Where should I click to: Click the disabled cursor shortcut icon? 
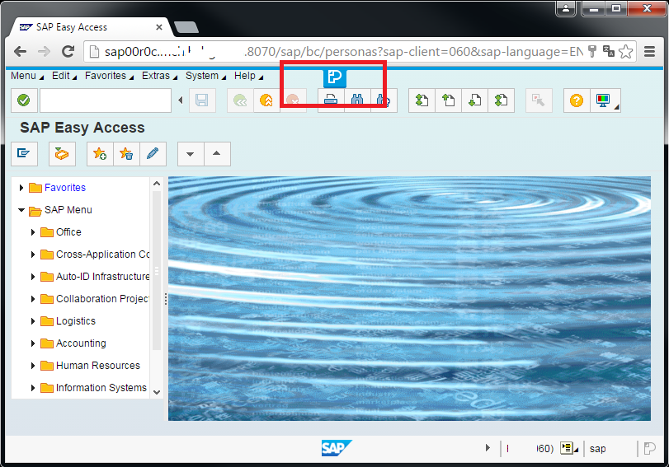539,100
